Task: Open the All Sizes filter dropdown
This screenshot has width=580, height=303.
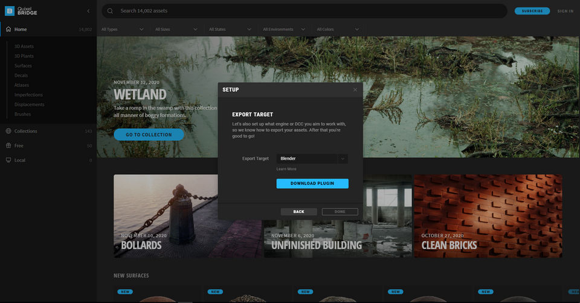Action: pos(176,29)
